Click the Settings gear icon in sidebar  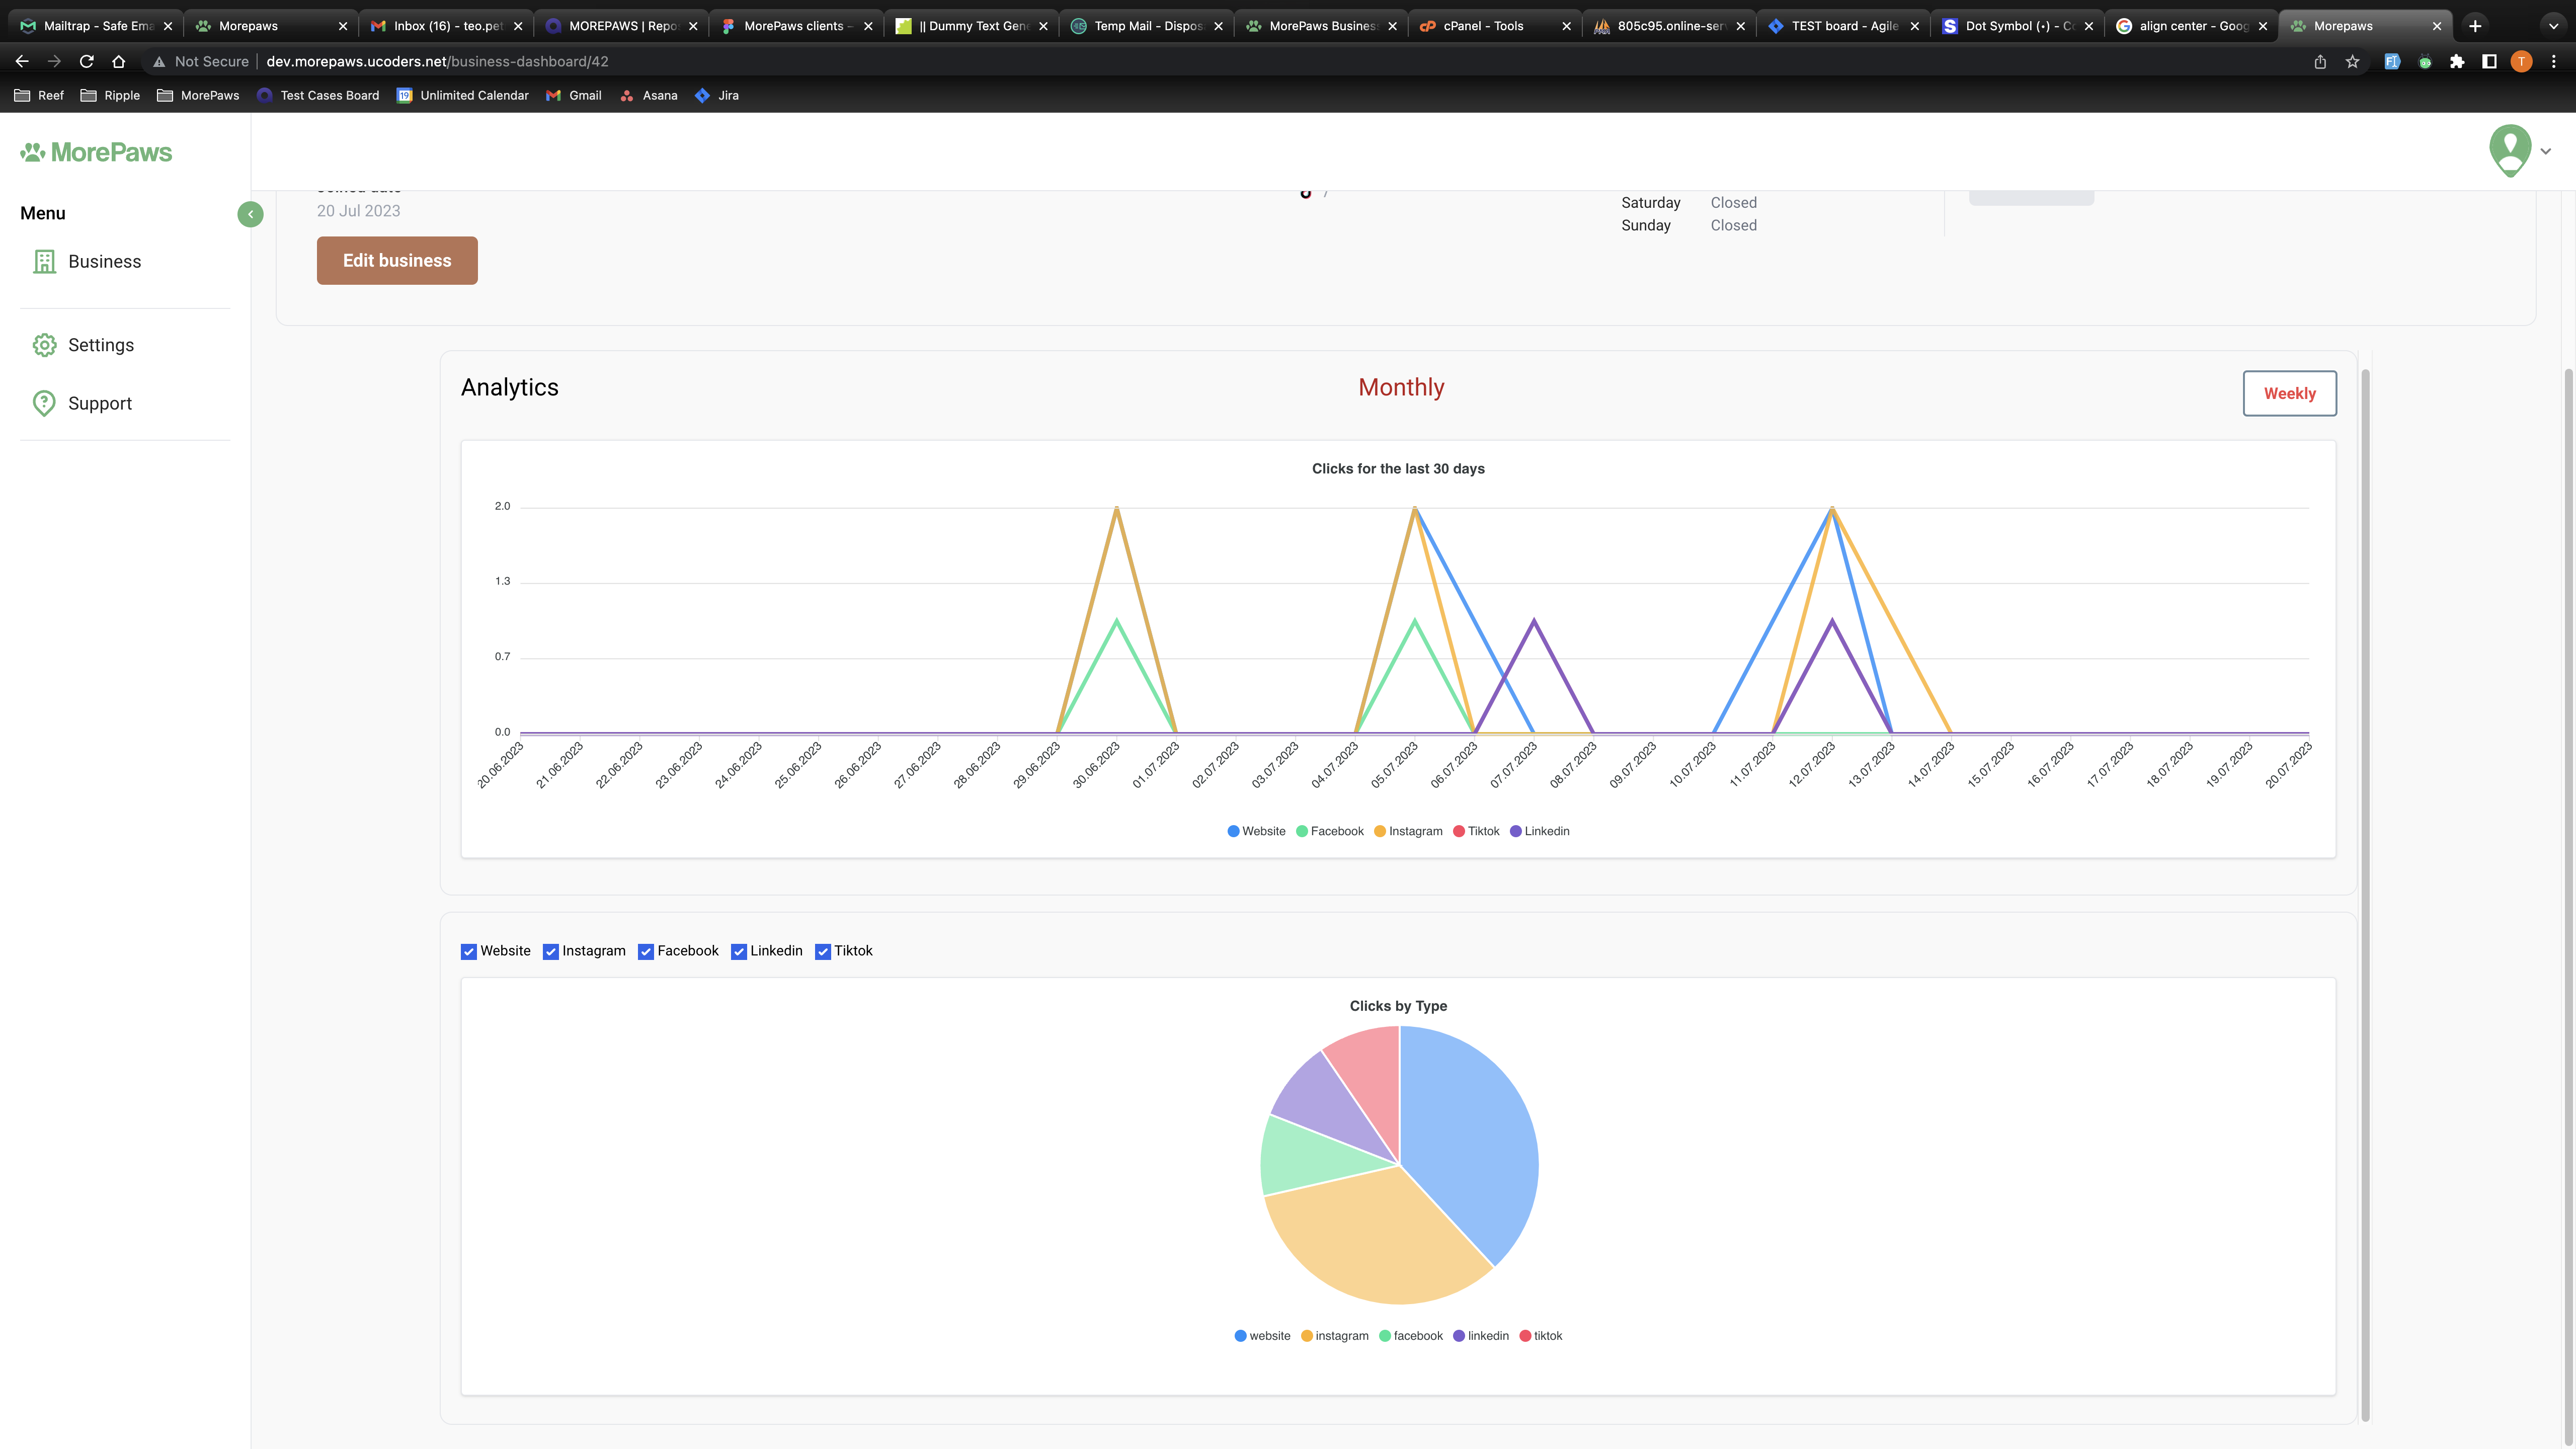pyautogui.click(x=44, y=345)
